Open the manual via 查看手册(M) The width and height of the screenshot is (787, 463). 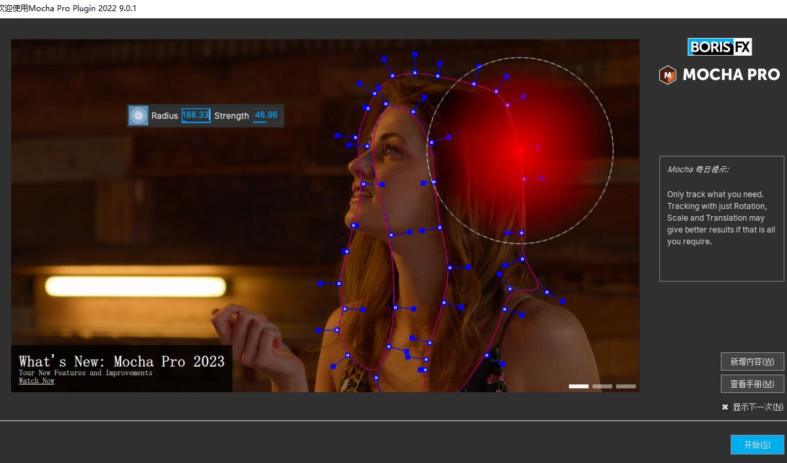point(752,384)
